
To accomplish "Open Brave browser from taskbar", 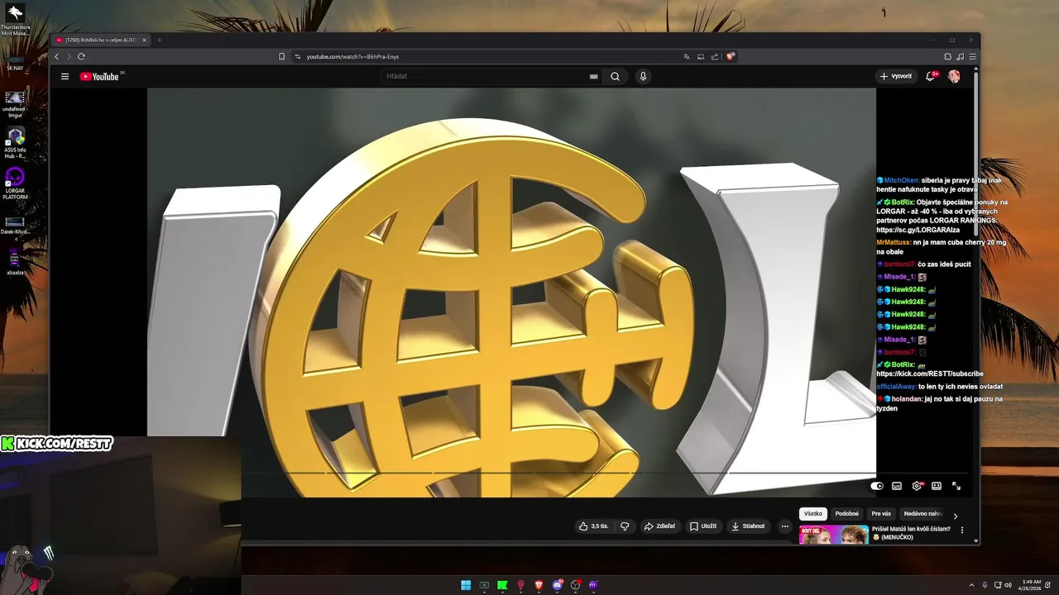I will tap(539, 585).
